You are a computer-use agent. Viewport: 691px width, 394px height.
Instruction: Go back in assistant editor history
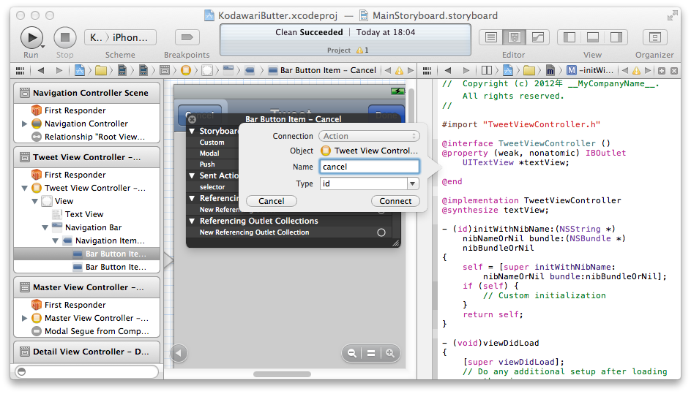(448, 70)
